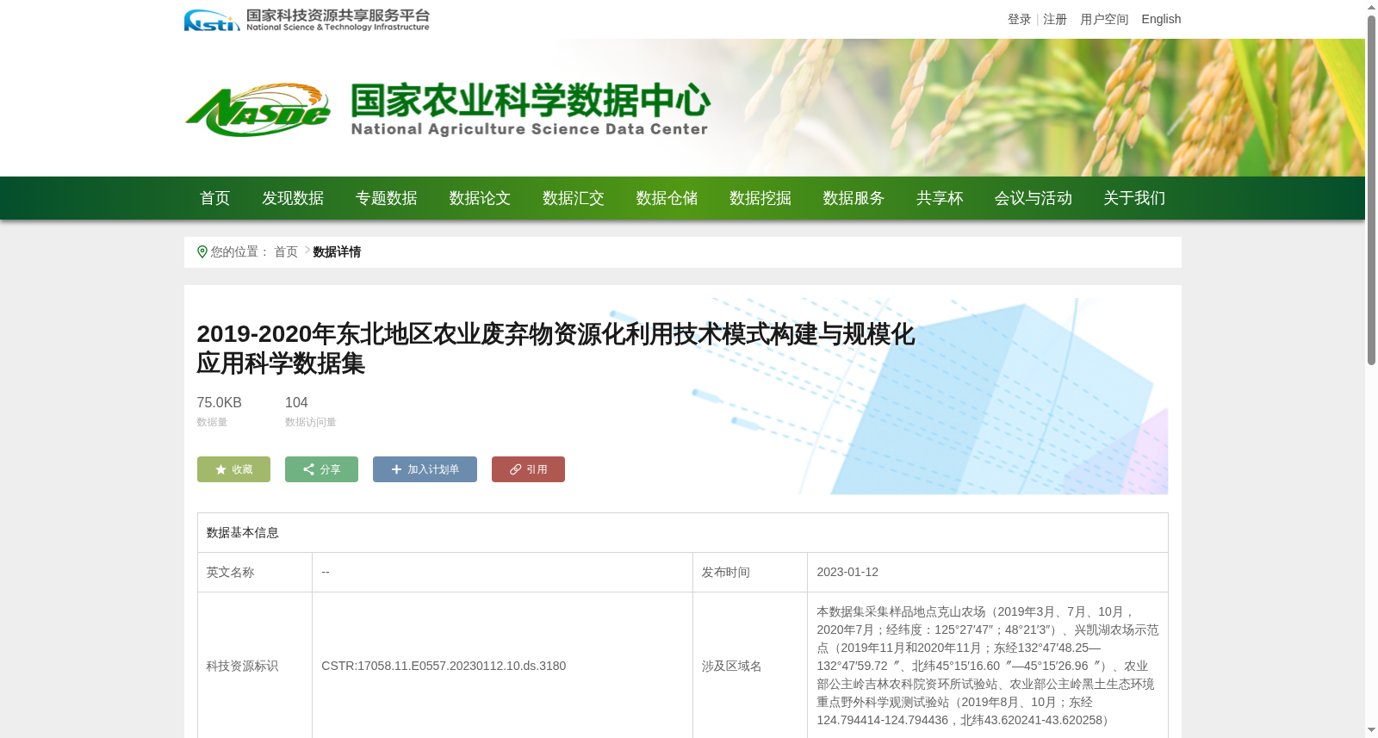Screen dimensions: 1378x738
Task: Click the dataset title heading
Action: 556,349
